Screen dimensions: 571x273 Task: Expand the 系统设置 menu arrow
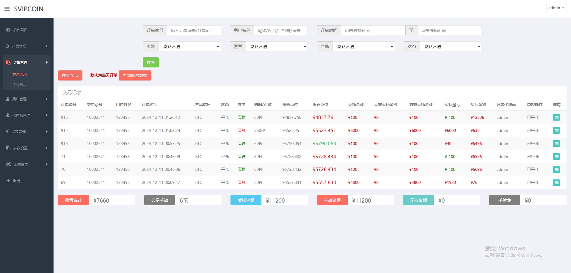(47, 164)
